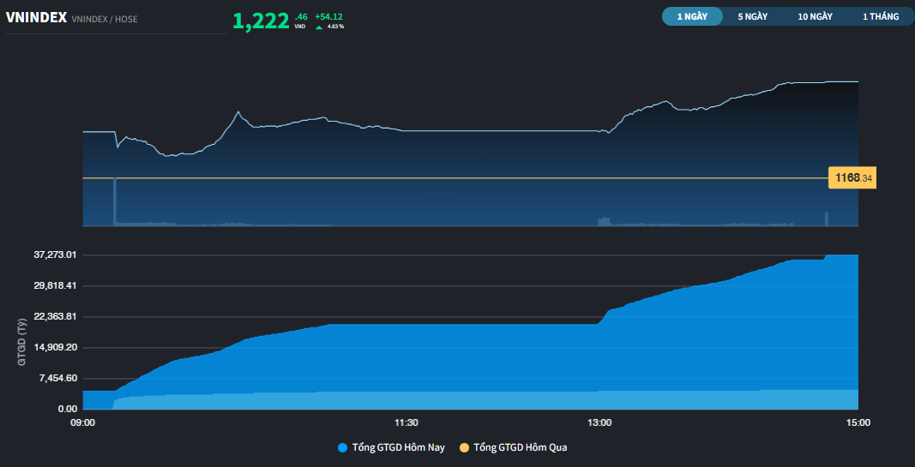
Task: Toggle the orange Tổng GTGD Hôm Qua legend dot
Action: 465,448
